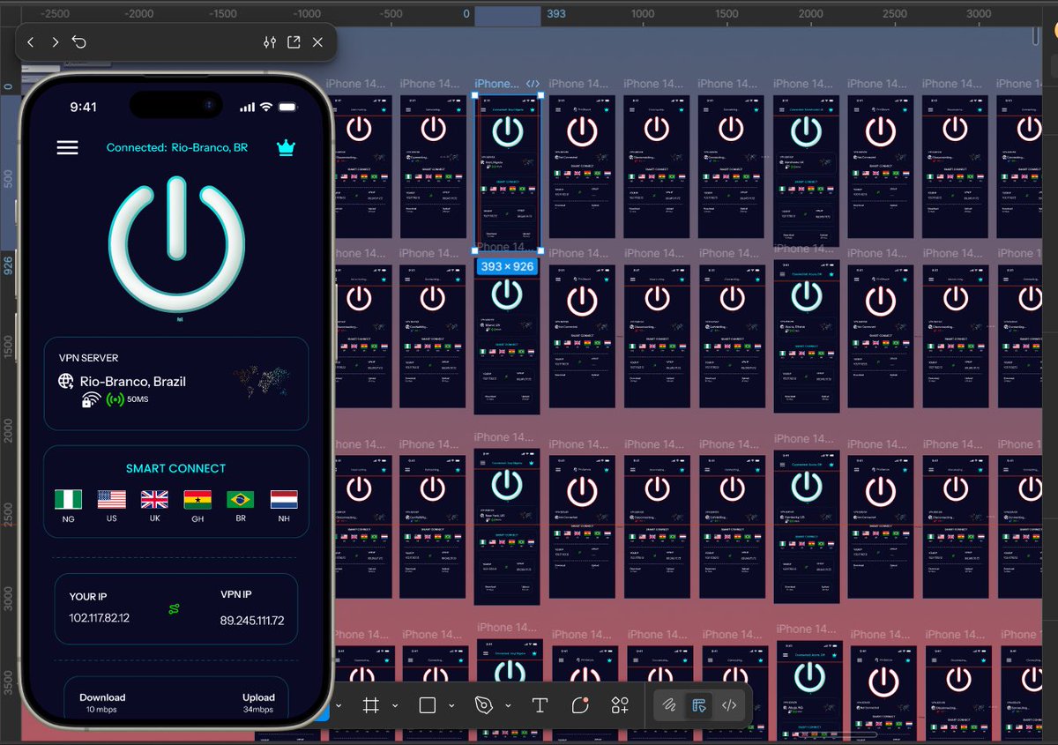Viewport: 1058px width, 745px height.
Task: Switch to Design mode
Action: tap(700, 705)
